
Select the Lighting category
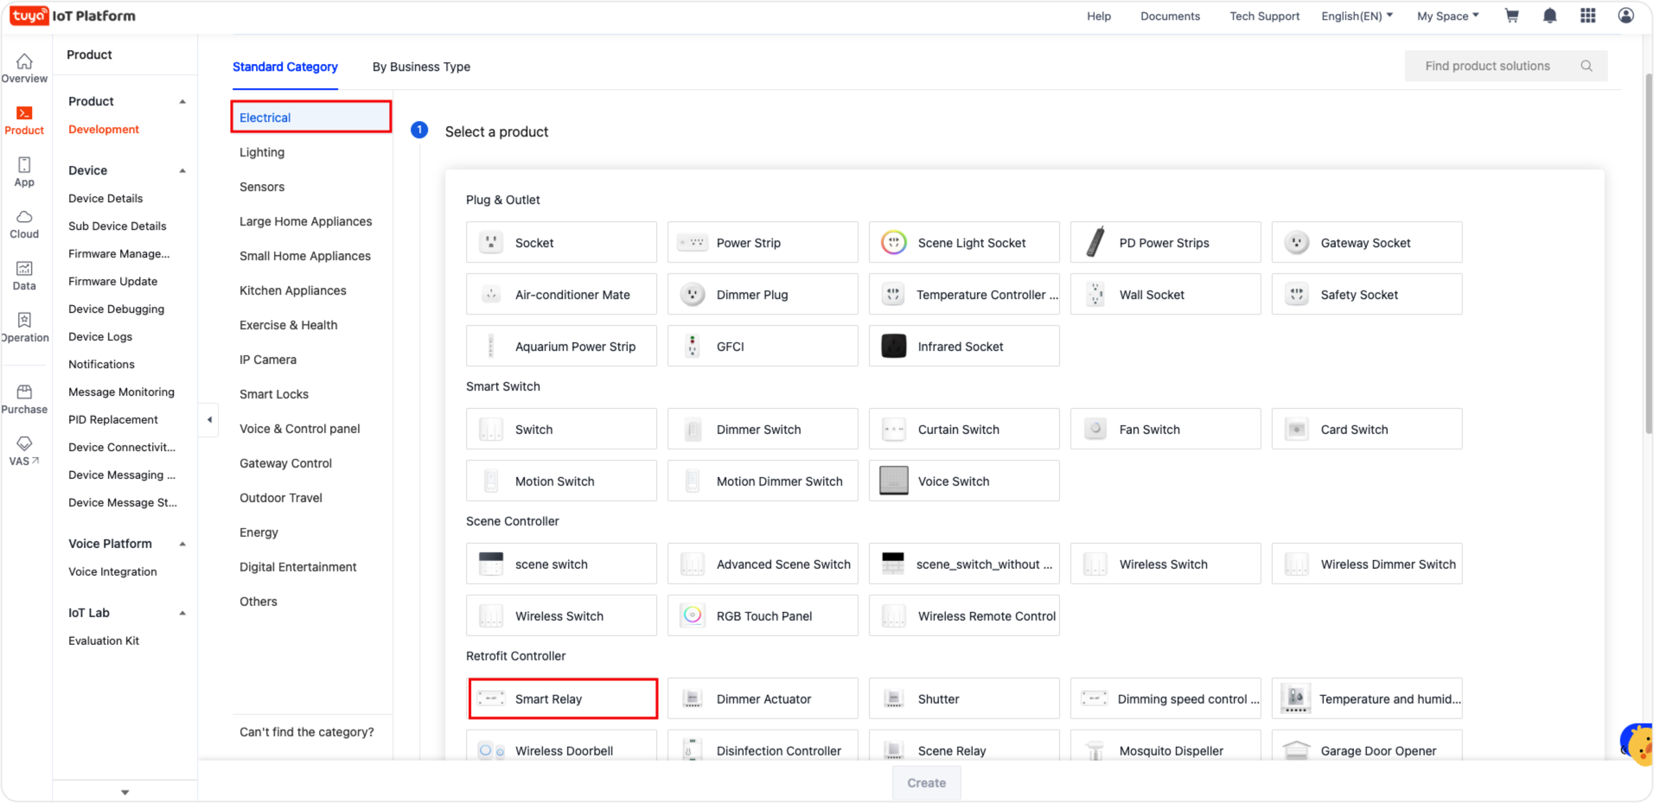click(262, 152)
